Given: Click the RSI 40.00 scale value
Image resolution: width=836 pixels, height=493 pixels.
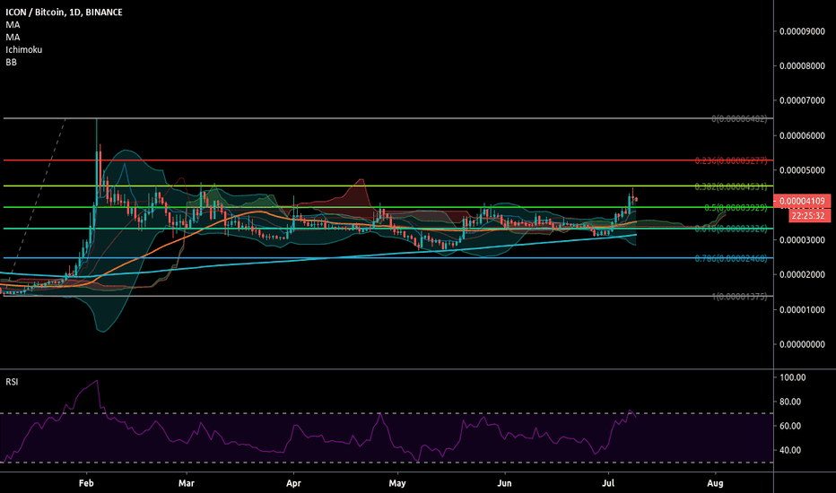Looking at the screenshot, I should (x=790, y=450).
